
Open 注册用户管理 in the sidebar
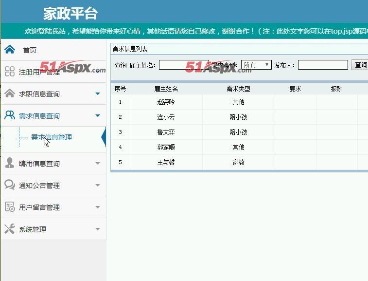(x=39, y=72)
